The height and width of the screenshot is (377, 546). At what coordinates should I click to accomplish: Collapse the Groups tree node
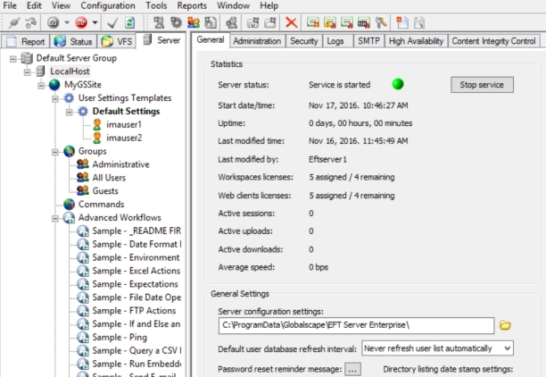(x=54, y=151)
